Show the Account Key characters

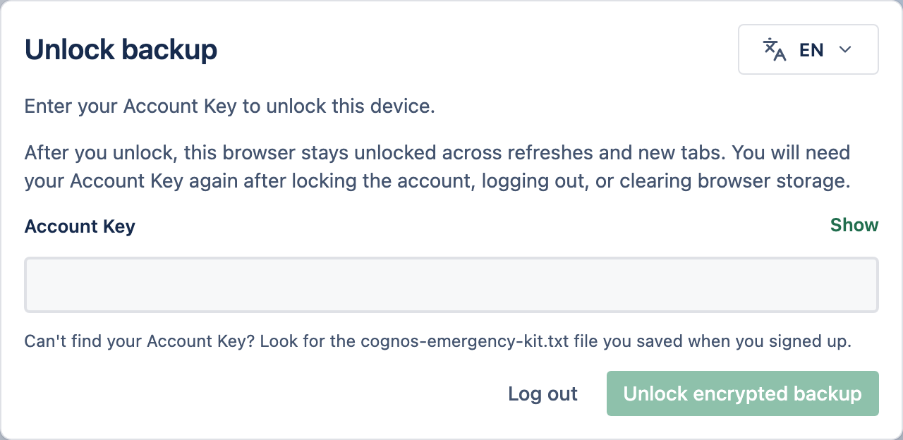click(854, 225)
